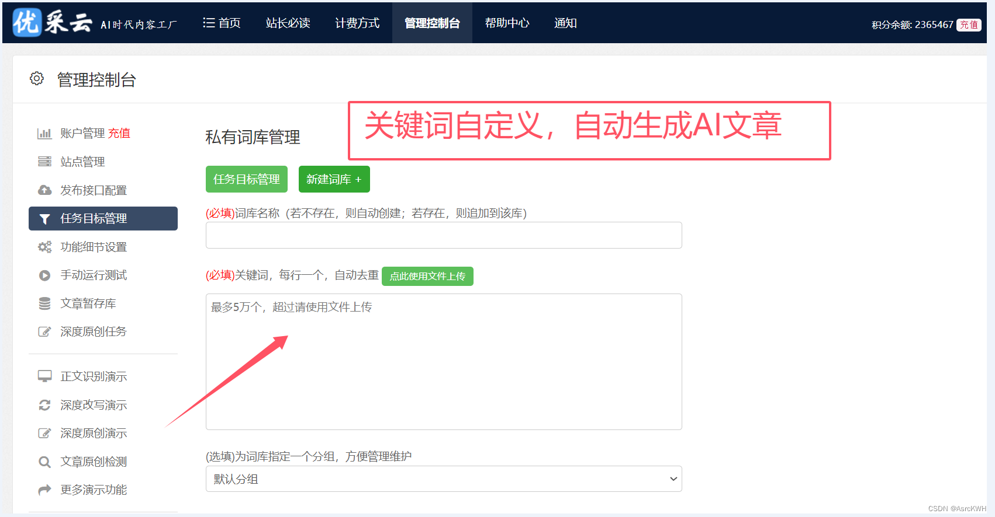Click the 优采云 logo icon
The height and width of the screenshot is (517, 995).
pyautogui.click(x=27, y=23)
